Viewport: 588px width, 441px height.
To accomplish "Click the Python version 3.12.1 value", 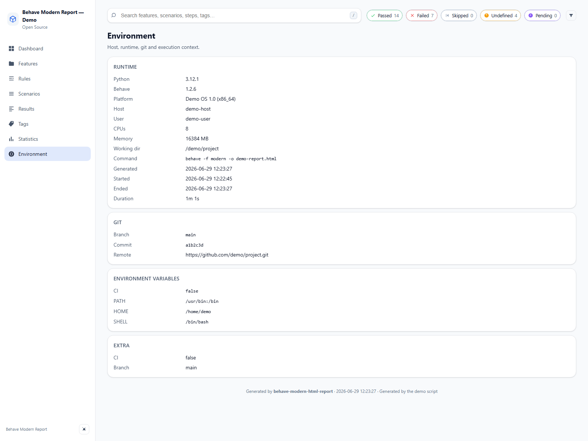I will (x=192, y=79).
